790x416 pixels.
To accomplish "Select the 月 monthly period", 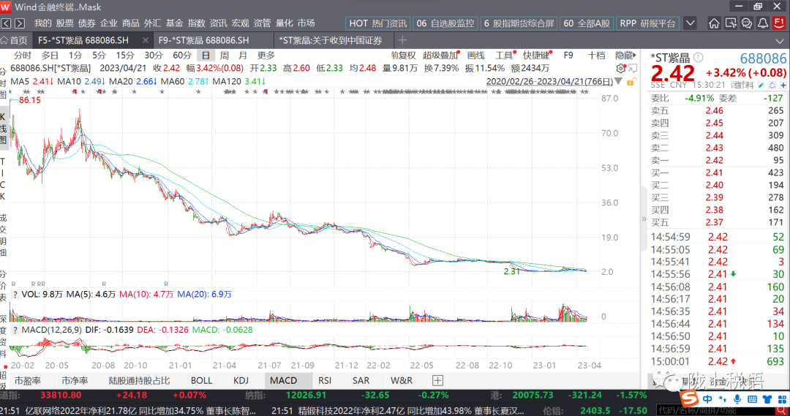I will pyautogui.click(x=243, y=56).
